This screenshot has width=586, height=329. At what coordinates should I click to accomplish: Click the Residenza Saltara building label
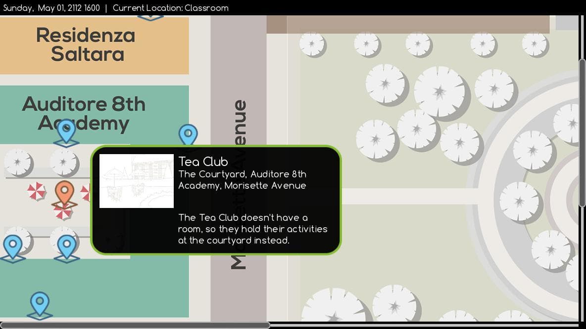point(86,44)
